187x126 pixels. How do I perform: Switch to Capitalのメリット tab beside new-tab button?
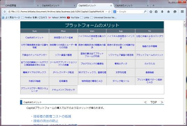pos(132,6)
